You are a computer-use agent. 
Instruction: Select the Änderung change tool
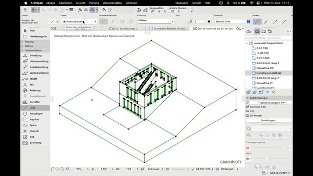[35, 90]
